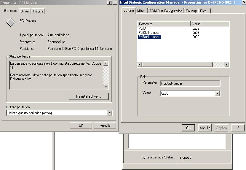Switch to the Generale tab
This screenshot has height=170, width=246.
[x=10, y=11]
